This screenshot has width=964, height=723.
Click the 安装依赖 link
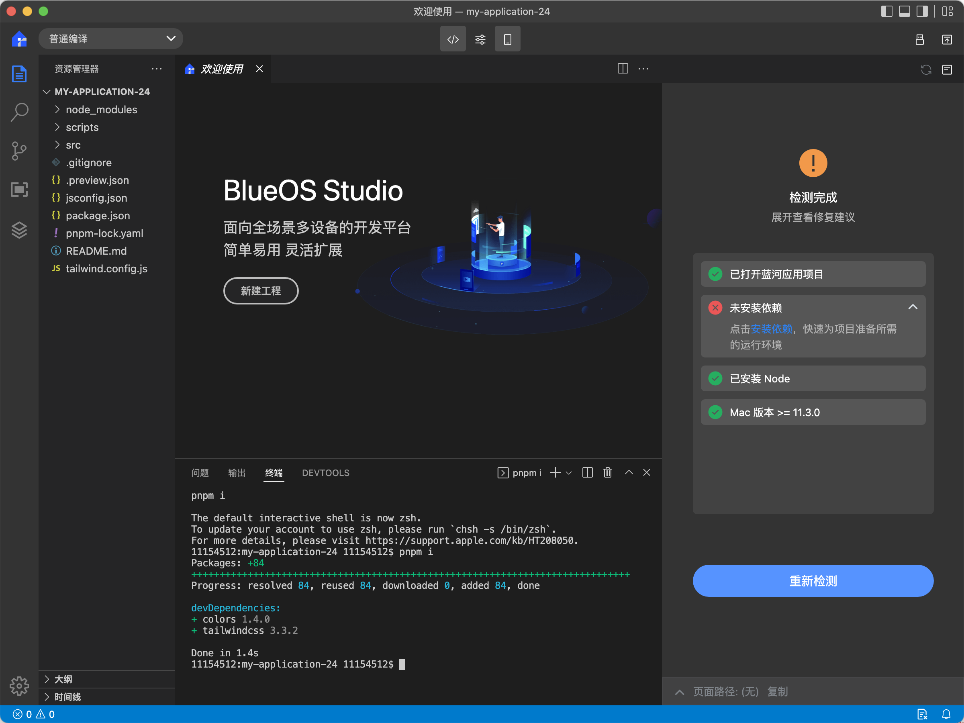point(771,329)
